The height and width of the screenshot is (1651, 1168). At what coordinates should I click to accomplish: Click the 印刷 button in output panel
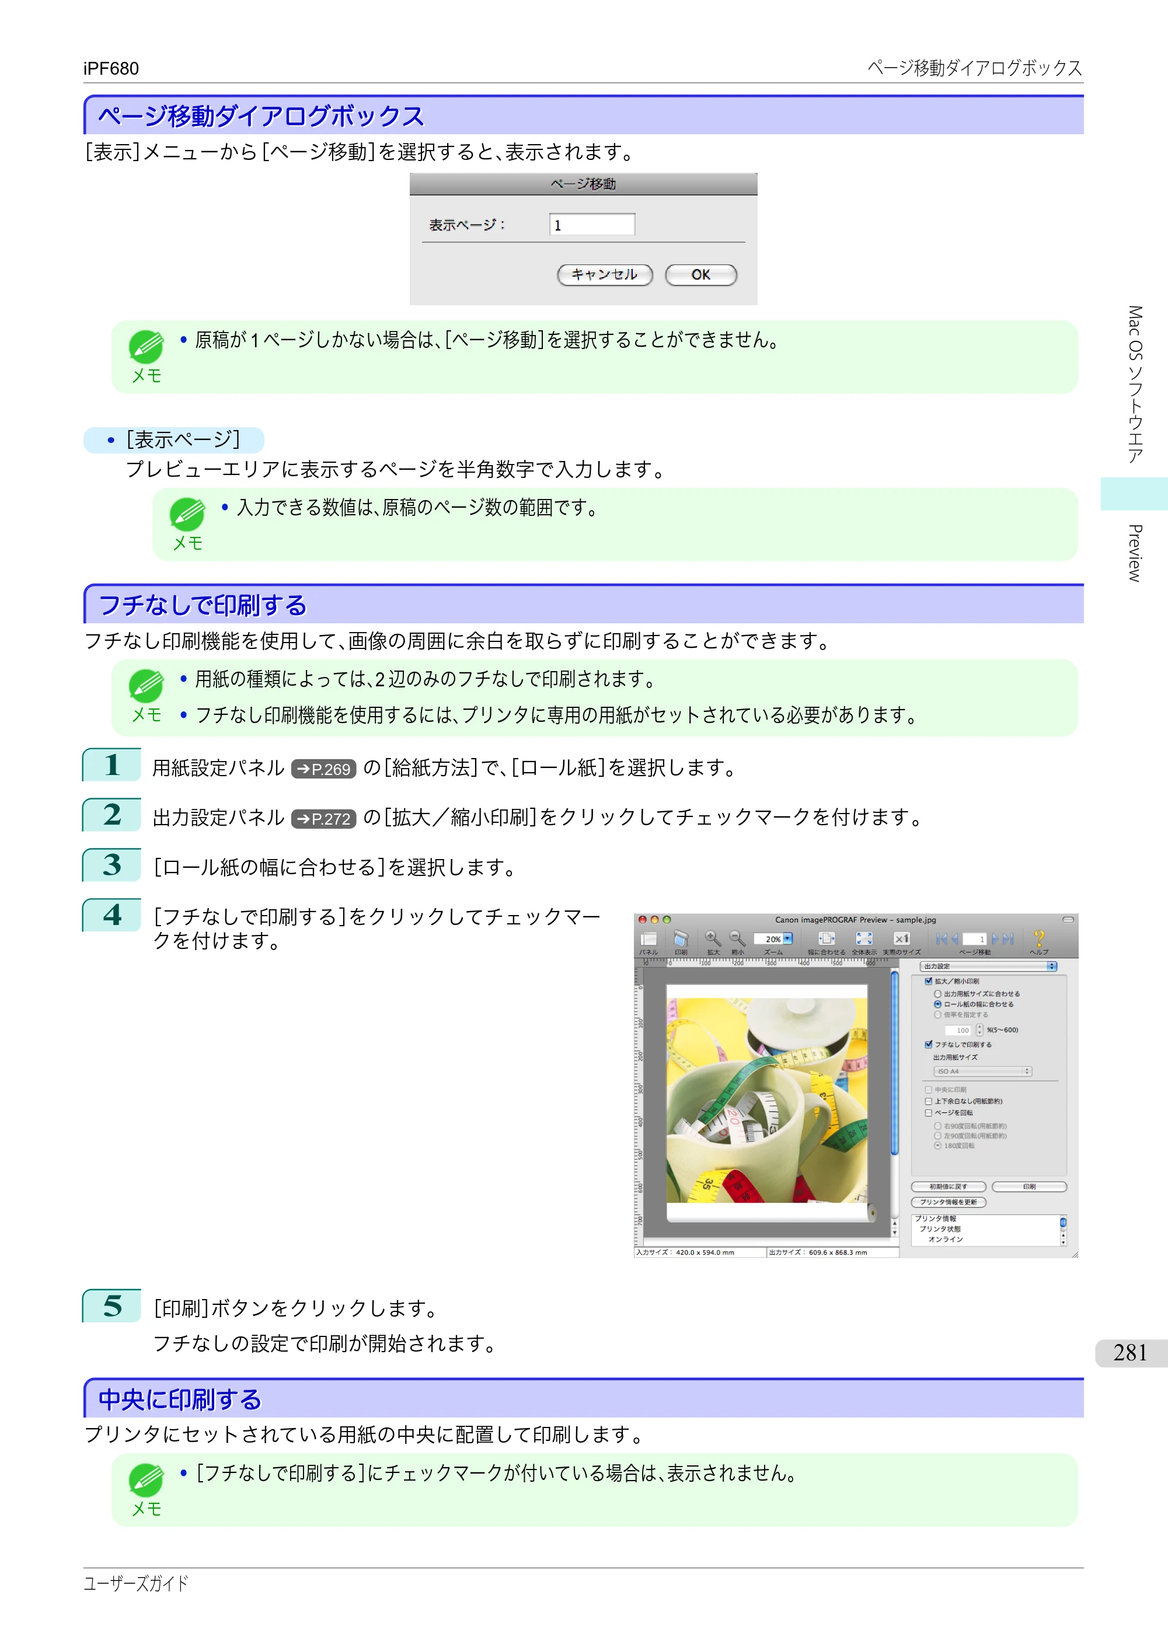coord(1029,1186)
